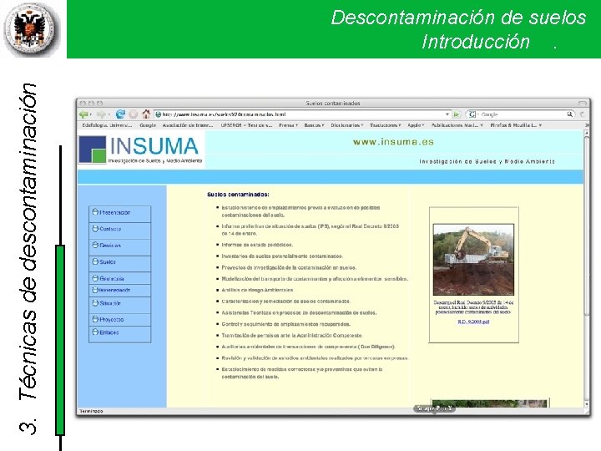Screen dimensions: 601x451
Task: Click the www.insuma.es header link
Action: (x=393, y=142)
